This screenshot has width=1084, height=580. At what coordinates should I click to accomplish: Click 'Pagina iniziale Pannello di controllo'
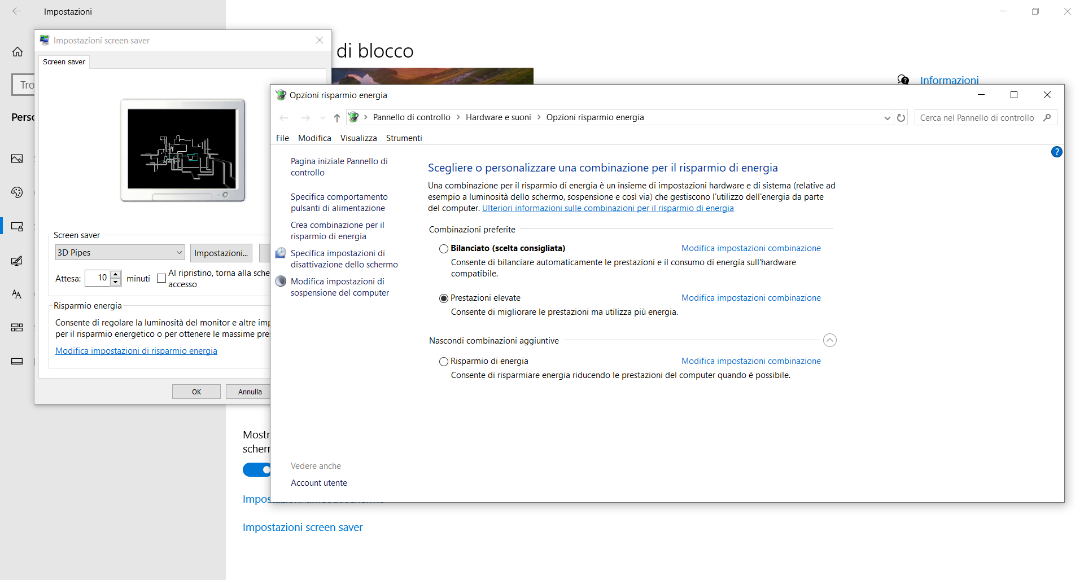(x=339, y=167)
